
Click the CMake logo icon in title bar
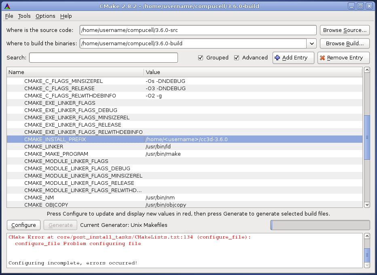click(7, 6)
